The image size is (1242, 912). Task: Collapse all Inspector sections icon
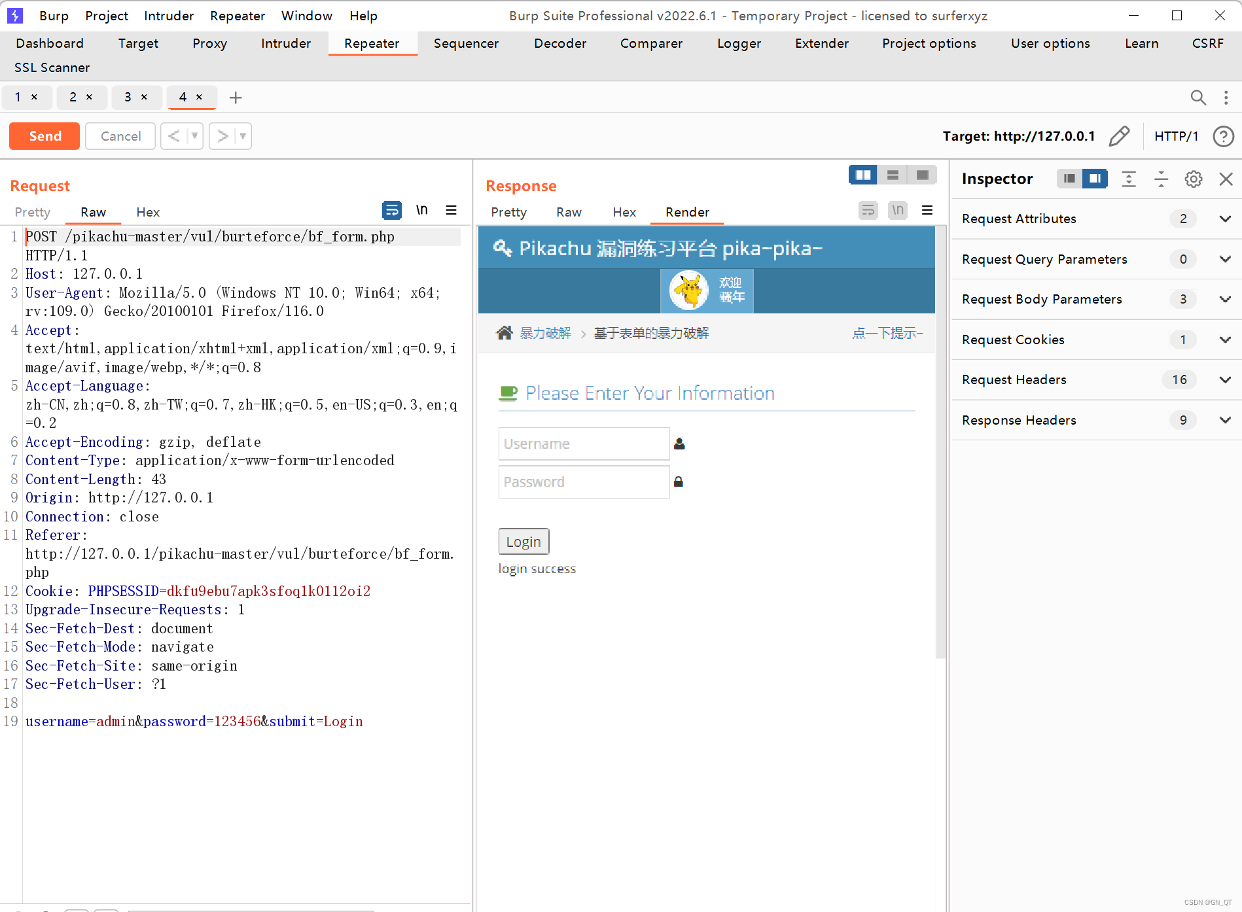pyautogui.click(x=1161, y=179)
